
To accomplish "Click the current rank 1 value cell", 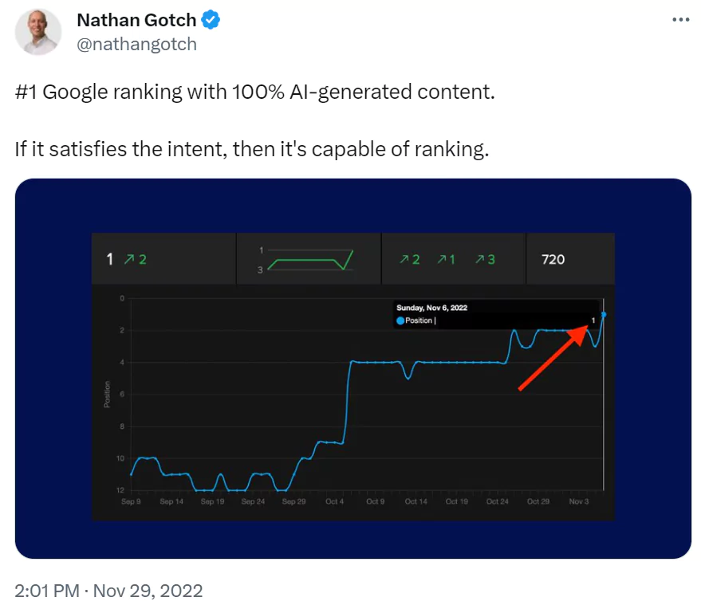I will coord(163,259).
